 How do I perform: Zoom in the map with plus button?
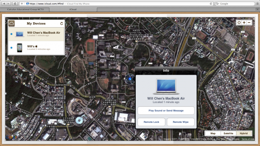244,23
